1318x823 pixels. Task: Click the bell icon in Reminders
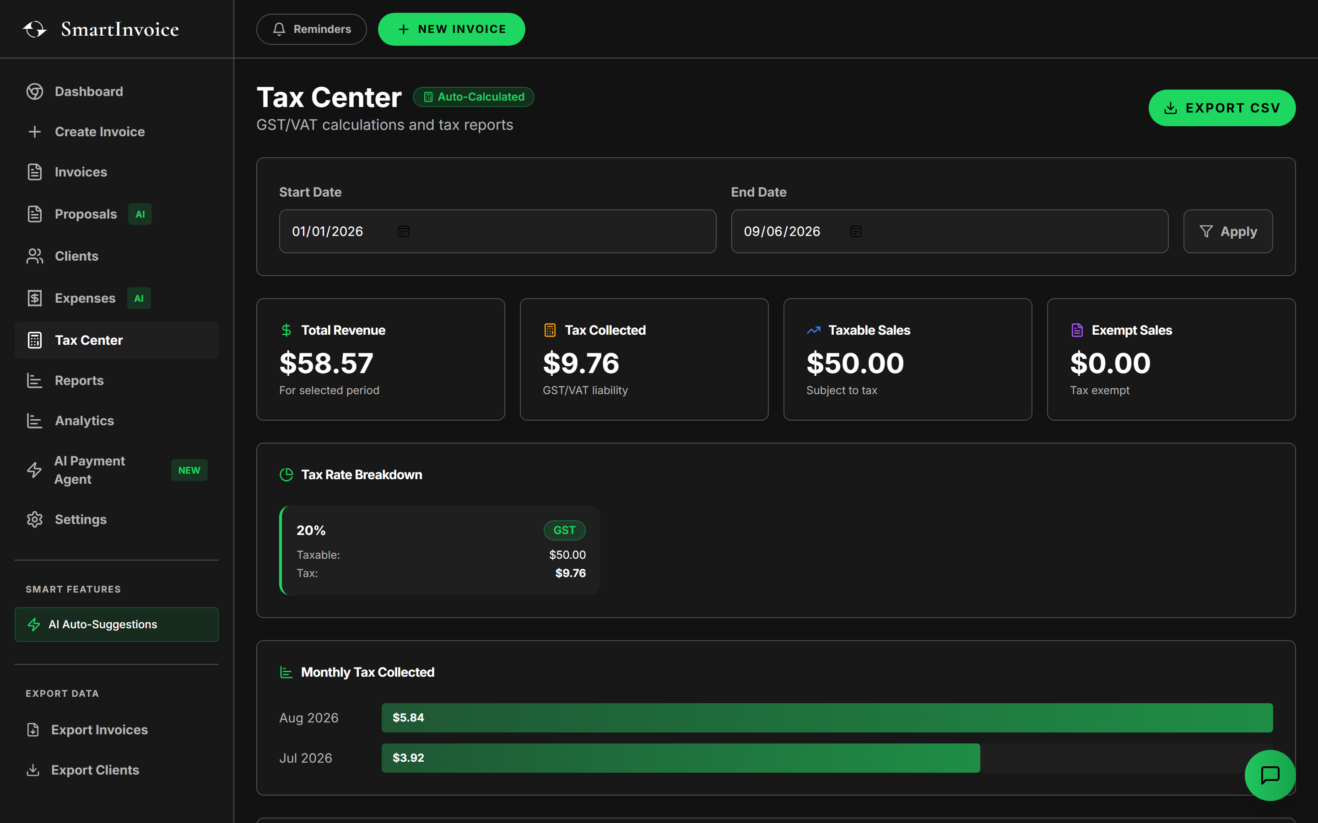(x=280, y=29)
